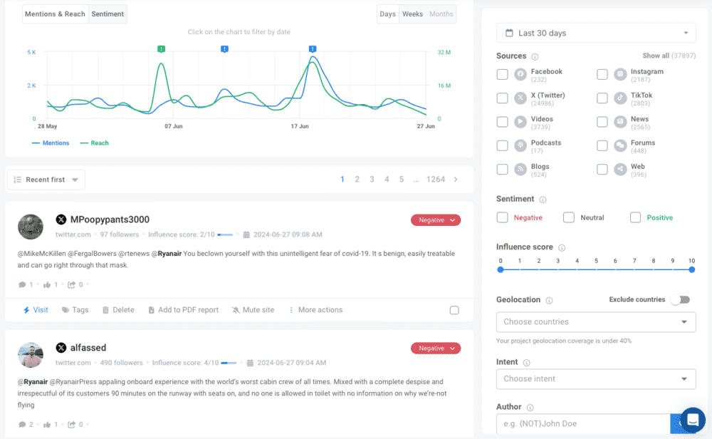Click the Blogs source RSS icon
The image size is (712, 439).
(x=520, y=169)
